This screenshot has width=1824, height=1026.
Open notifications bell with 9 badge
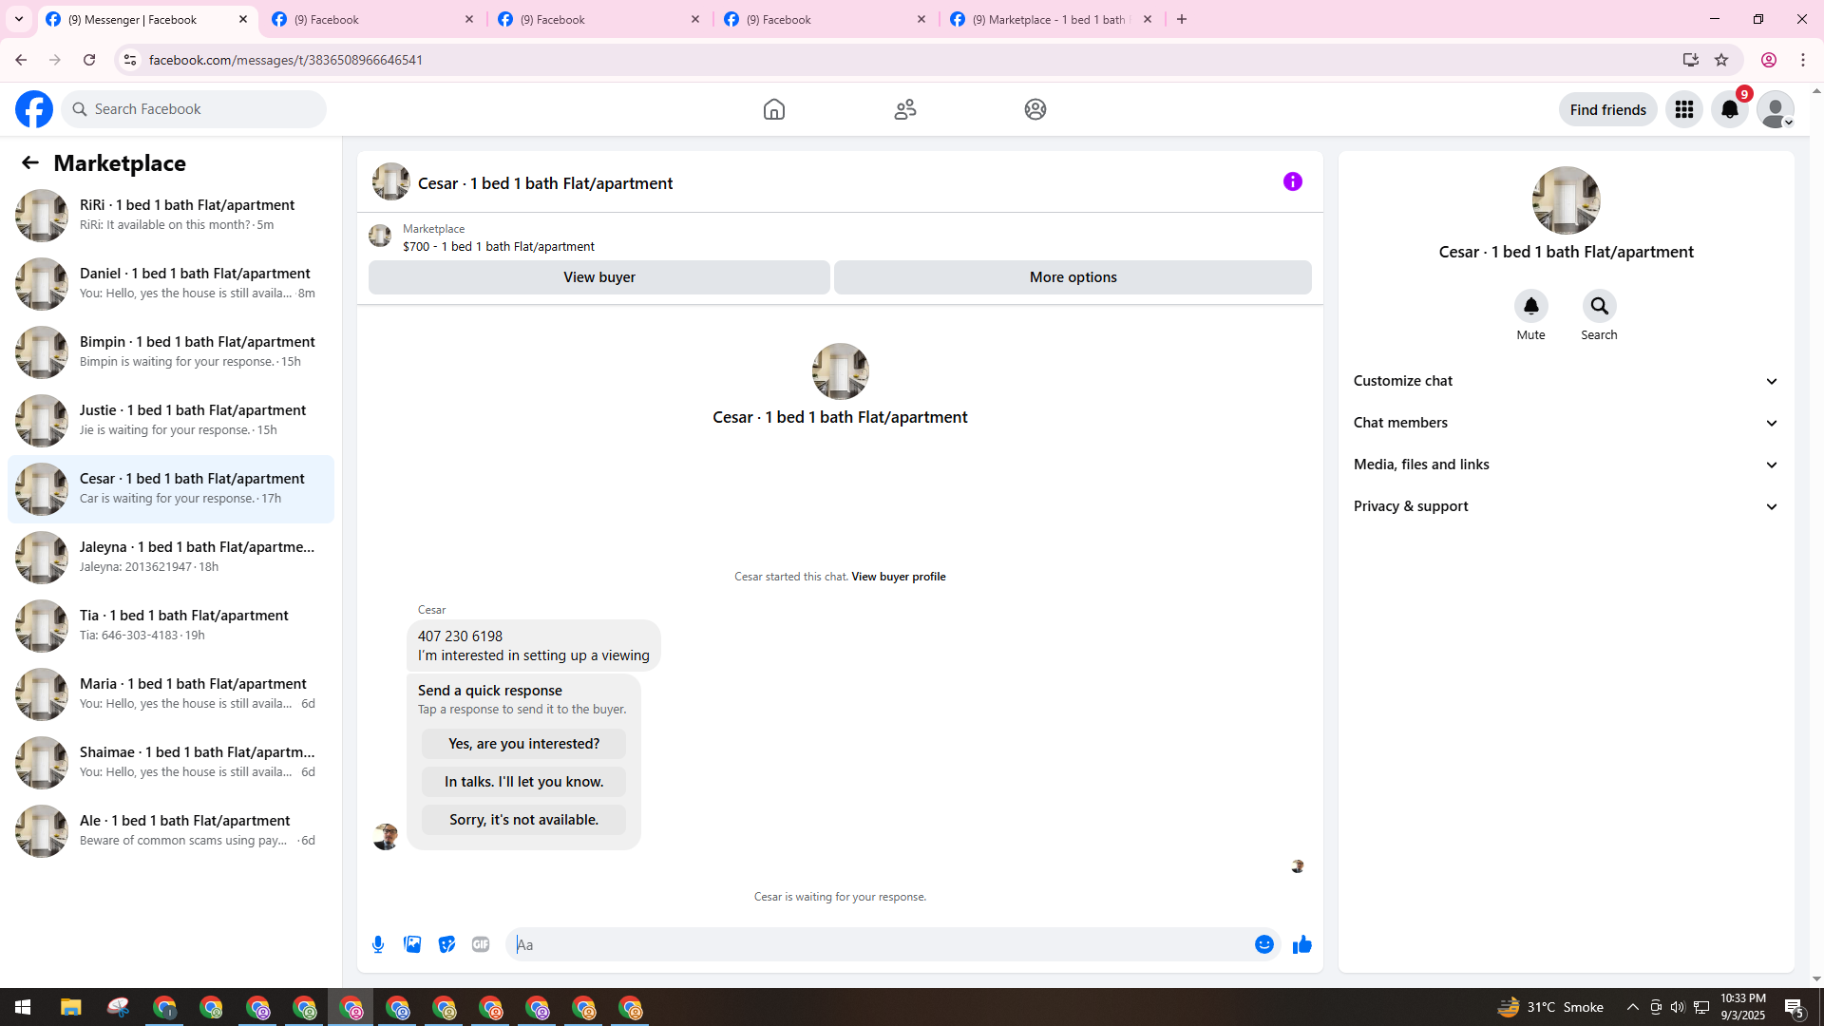1730,109
